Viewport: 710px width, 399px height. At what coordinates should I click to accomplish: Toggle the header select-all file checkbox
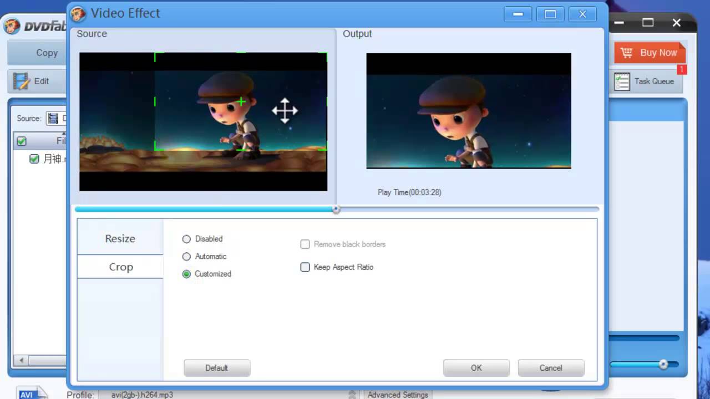pos(22,141)
